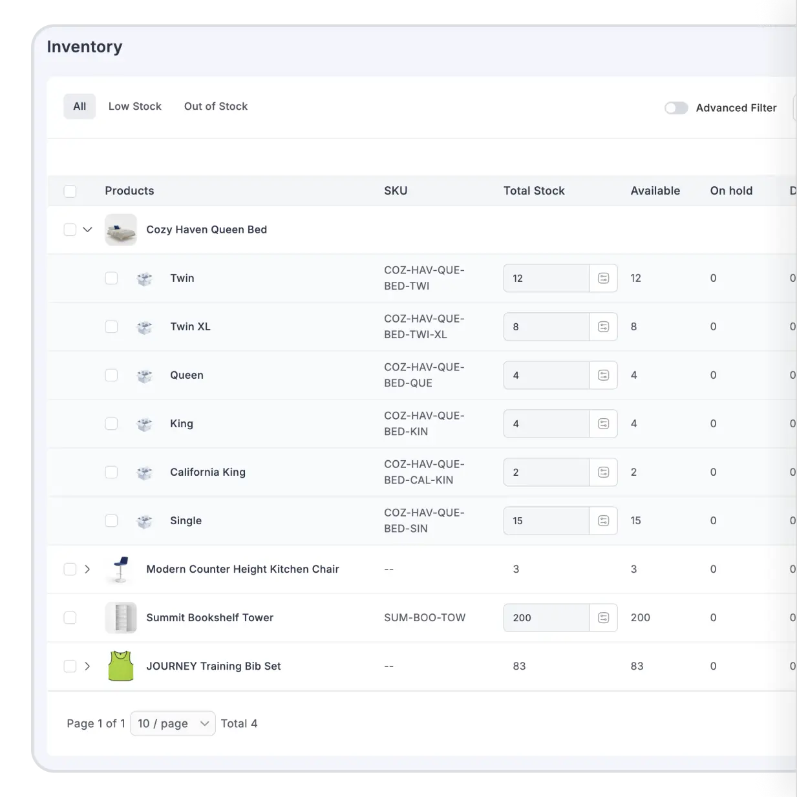Open Cozy Haven Queen Bed thumbnail

pyautogui.click(x=121, y=229)
